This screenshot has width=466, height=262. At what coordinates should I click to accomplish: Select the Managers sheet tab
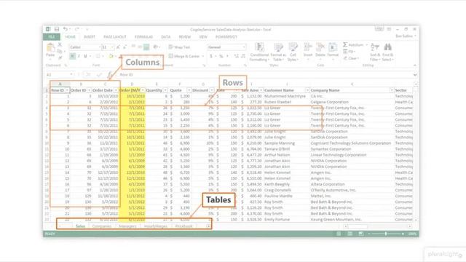127,226
